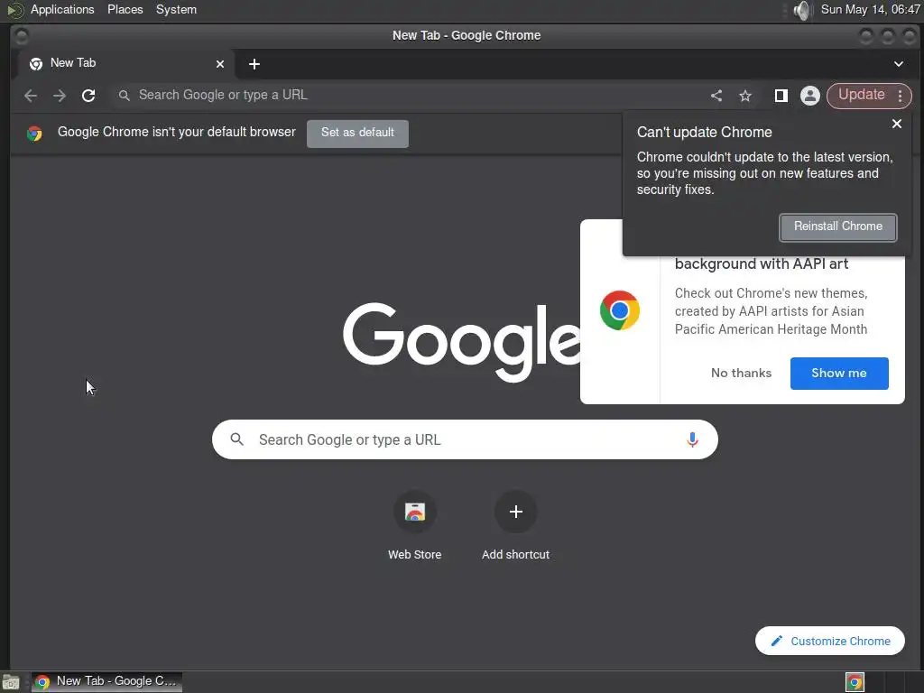Image resolution: width=924 pixels, height=693 pixels.
Task: Start voice search with the microphone icon
Action: (692, 439)
